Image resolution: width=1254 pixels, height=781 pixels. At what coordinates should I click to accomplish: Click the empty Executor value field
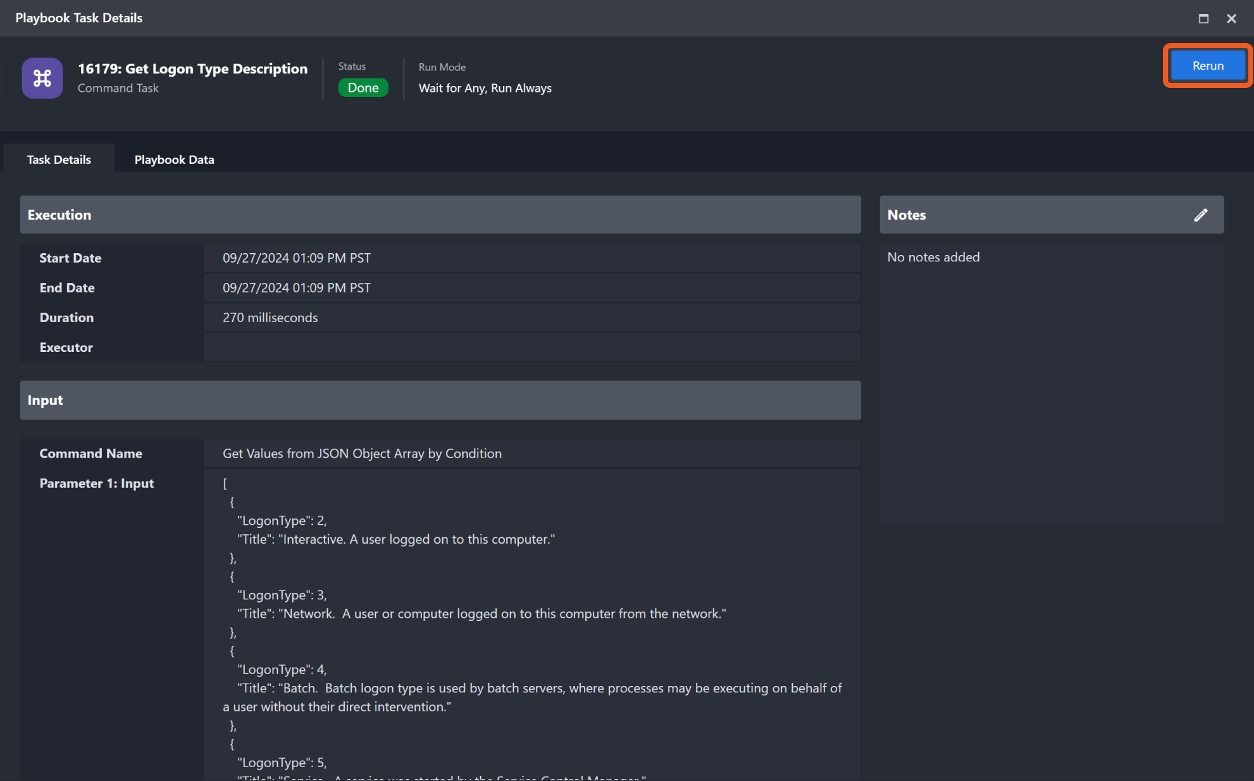click(x=531, y=347)
